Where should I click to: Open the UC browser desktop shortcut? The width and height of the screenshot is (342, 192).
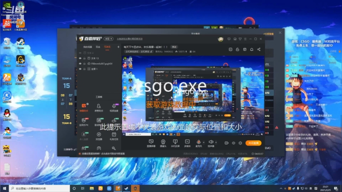[x=7, y=79]
